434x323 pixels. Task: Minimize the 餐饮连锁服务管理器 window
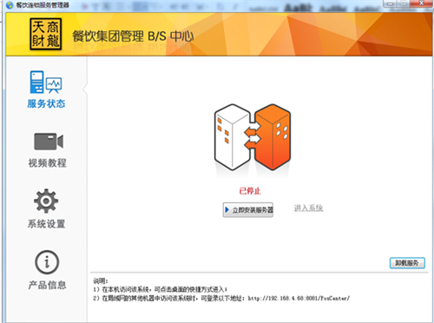tap(391, 3)
